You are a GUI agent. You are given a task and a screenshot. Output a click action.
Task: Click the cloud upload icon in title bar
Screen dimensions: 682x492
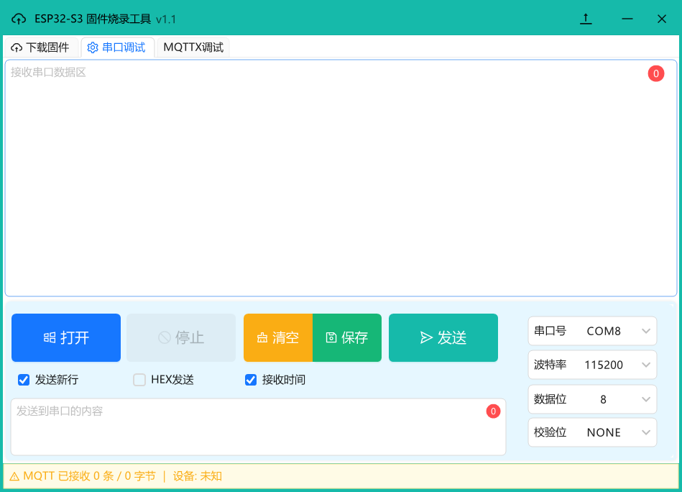click(18, 19)
